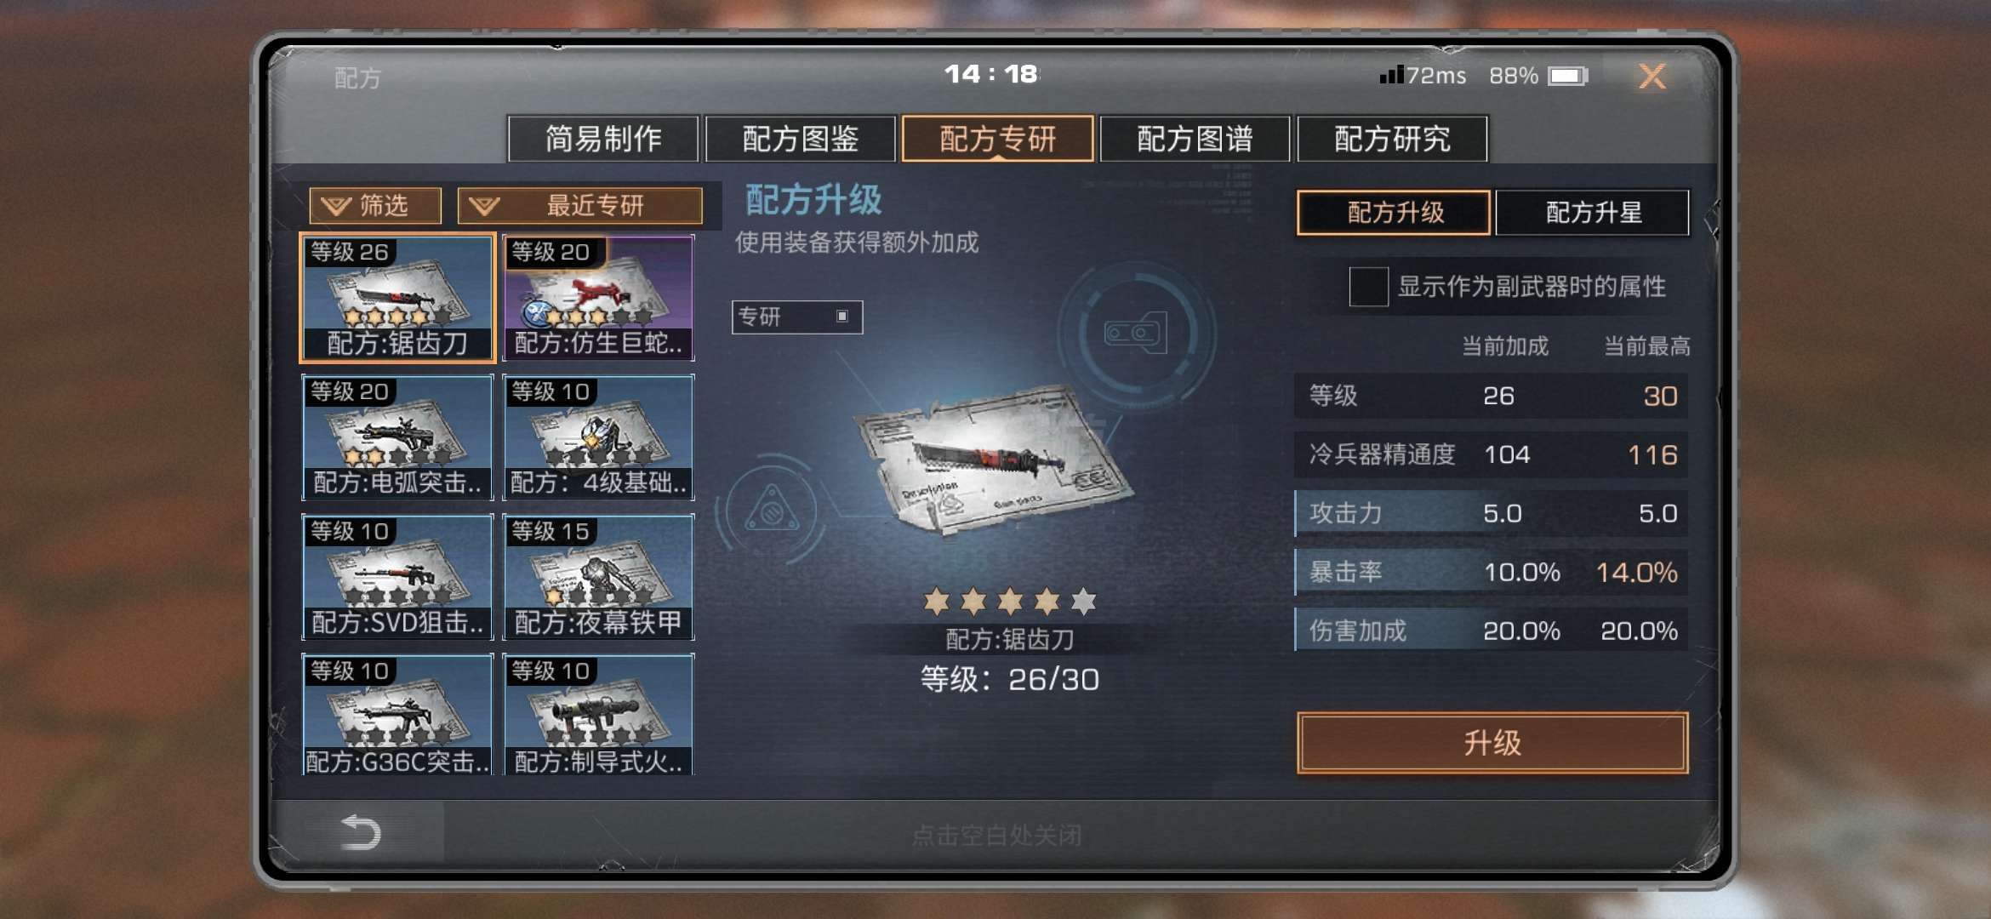Click the 升级 upgrade button

pos(1492,743)
